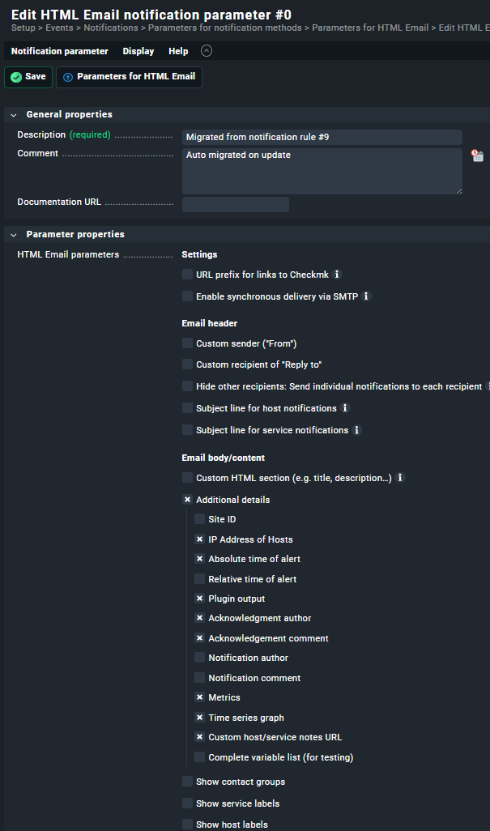Click the comment timestamp icon beside the textarea

(477, 156)
